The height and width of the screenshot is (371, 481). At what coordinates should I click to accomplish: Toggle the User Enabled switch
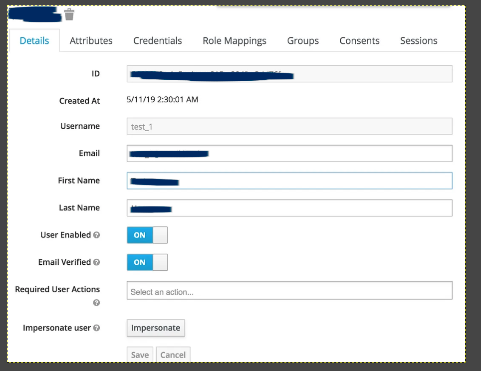[x=147, y=235]
